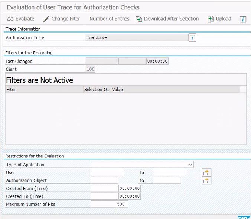Click Number of Entries button

109,19
